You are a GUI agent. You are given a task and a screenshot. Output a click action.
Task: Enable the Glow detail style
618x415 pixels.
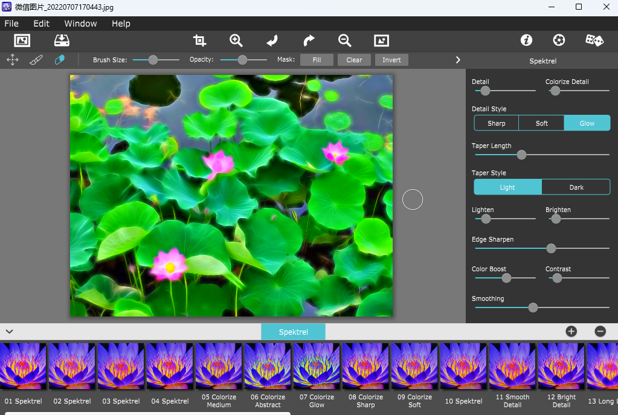click(x=587, y=123)
